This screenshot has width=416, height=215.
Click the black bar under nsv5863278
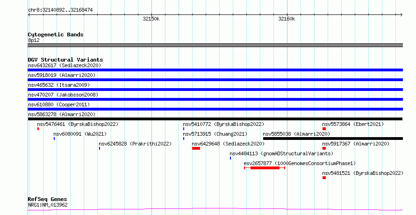[215, 119]
